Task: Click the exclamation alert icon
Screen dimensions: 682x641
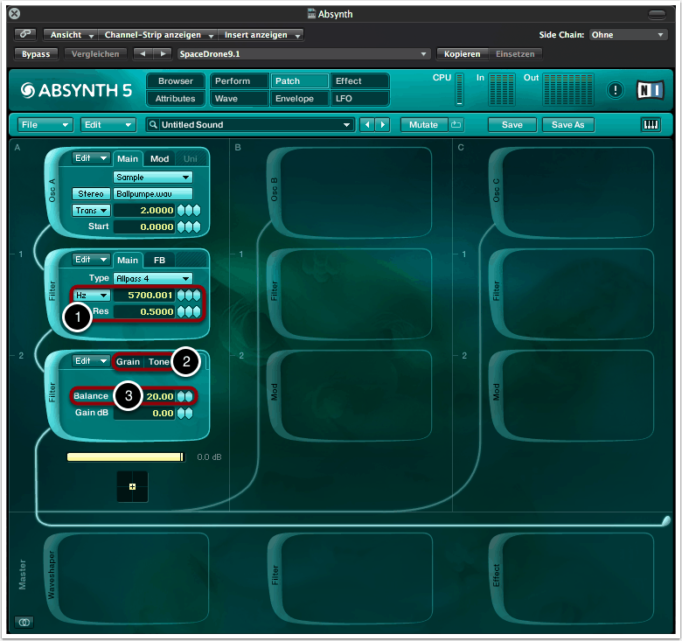Action: click(x=616, y=90)
